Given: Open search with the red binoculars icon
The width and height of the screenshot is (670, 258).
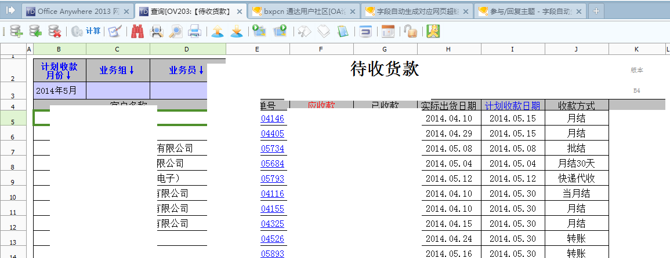Looking at the screenshot, I should (x=137, y=31).
